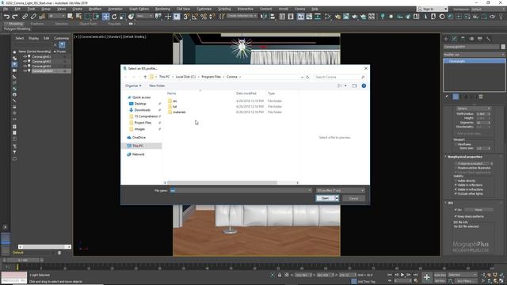Screen dimensions: 507x285
Task: Toggle the Angle Snap icon
Action: (195, 17)
